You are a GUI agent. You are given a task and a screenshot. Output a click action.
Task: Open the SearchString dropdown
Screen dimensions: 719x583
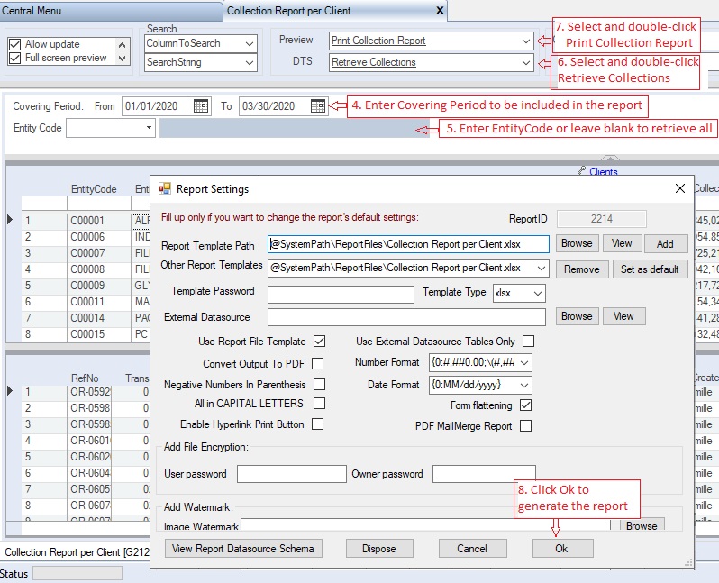pos(250,62)
